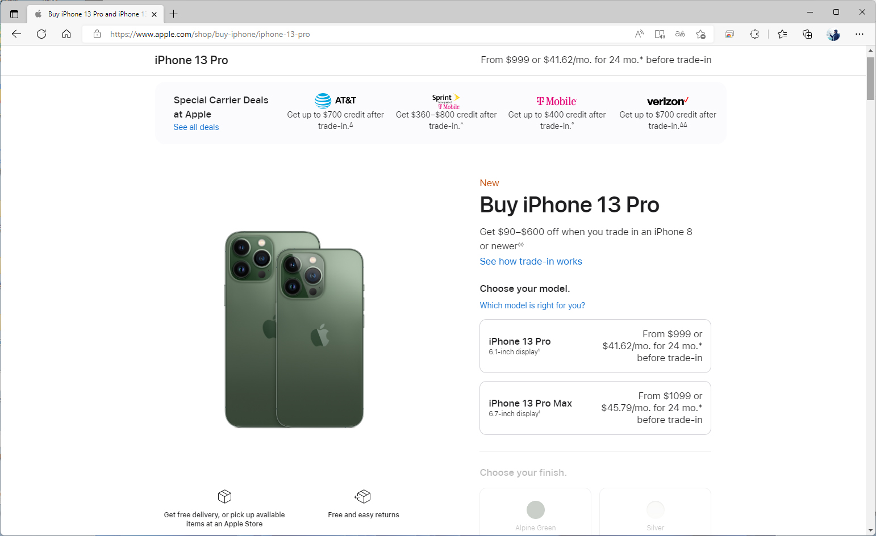This screenshot has width=876, height=536.
Task: Click See all deals link
Action: tap(196, 127)
